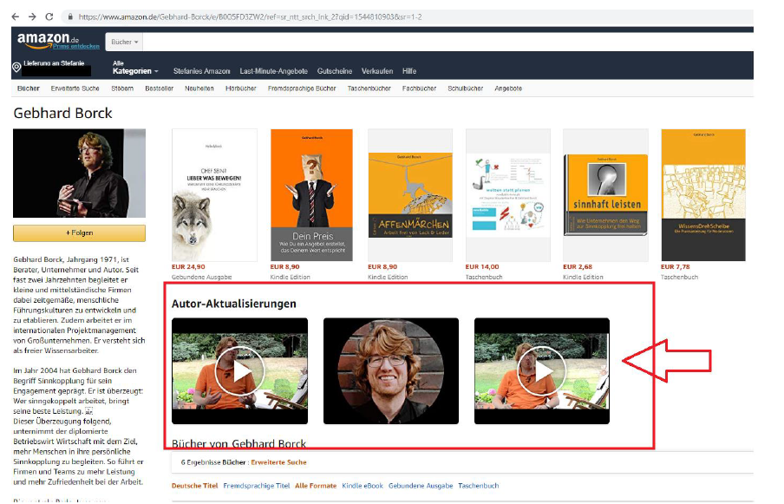Open the author photo of Gebhard Borck
This screenshot has width=784, height=504.
[79, 173]
